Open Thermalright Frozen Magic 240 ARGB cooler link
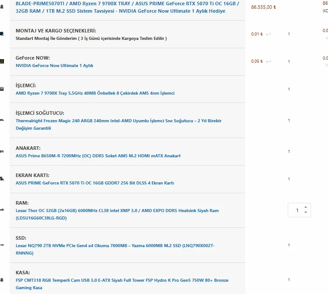This screenshot has height=294, width=328. click(x=119, y=124)
